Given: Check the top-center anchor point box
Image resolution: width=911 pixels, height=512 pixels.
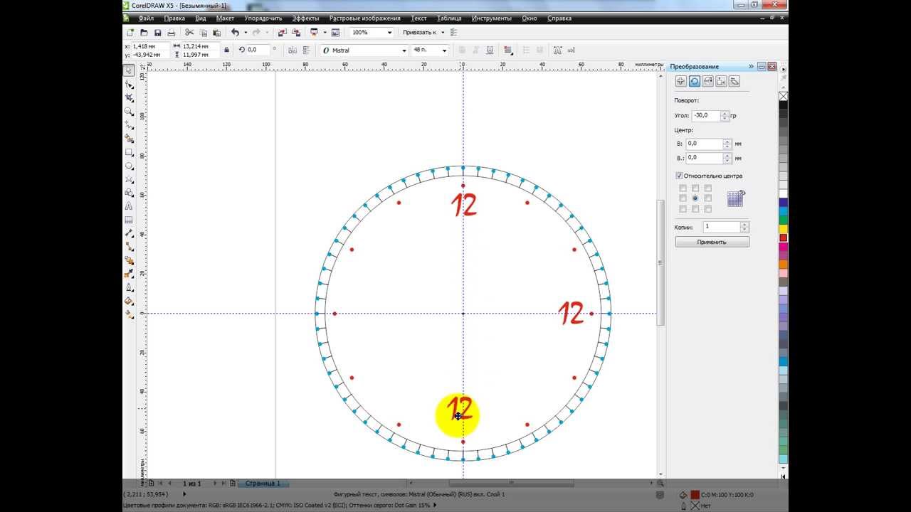Looking at the screenshot, I should 695,188.
